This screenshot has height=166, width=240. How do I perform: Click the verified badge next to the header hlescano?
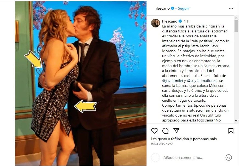pyautogui.click(x=173, y=8)
